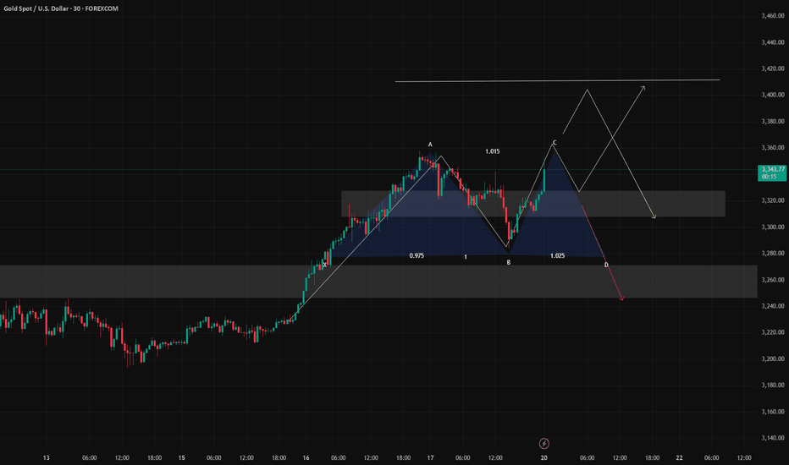Click the 3,320.00 price axis label
The width and height of the screenshot is (789, 465).
pyautogui.click(x=772, y=200)
